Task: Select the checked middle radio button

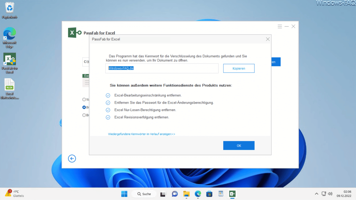Action: point(84,107)
